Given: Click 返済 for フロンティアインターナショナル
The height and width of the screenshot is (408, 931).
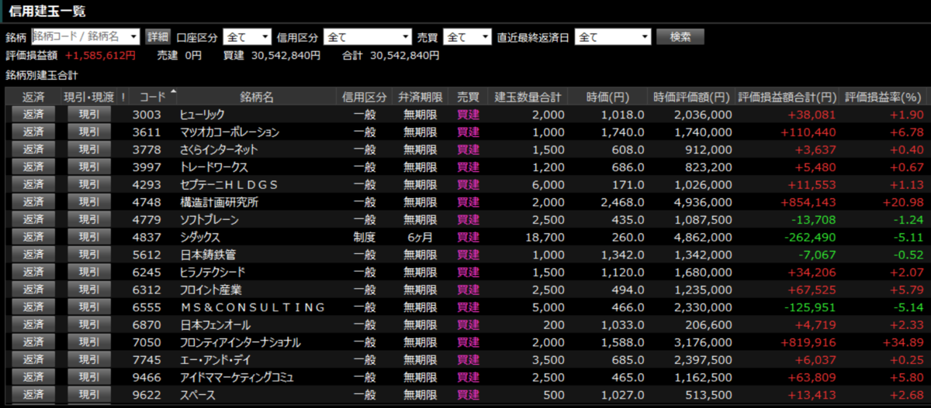Looking at the screenshot, I should point(33,342).
